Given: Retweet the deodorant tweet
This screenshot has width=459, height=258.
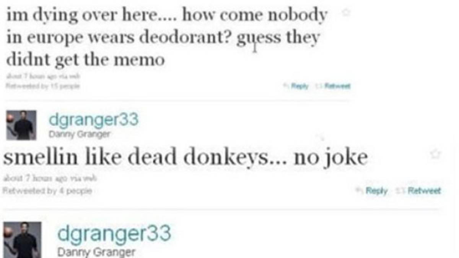Looking at the screenshot, I should click(x=332, y=86).
